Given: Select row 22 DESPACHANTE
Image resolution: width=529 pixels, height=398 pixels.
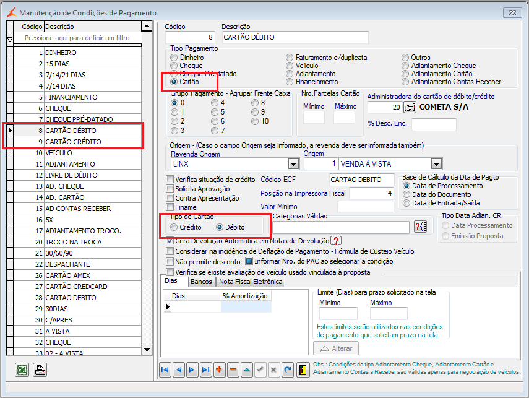Looking at the screenshot, I should tap(77, 264).
